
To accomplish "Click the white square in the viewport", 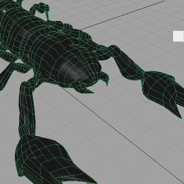I will point(178,36).
